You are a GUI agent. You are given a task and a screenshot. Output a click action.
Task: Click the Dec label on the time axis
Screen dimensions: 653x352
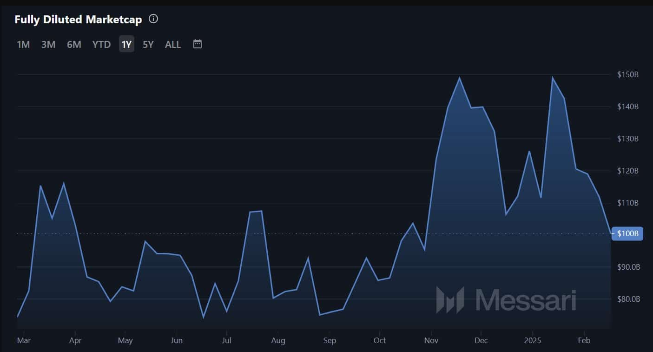point(481,340)
